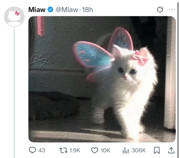Screen dimensions: 180x158
Task: Open the @Miaw handle link
Action: point(67,10)
